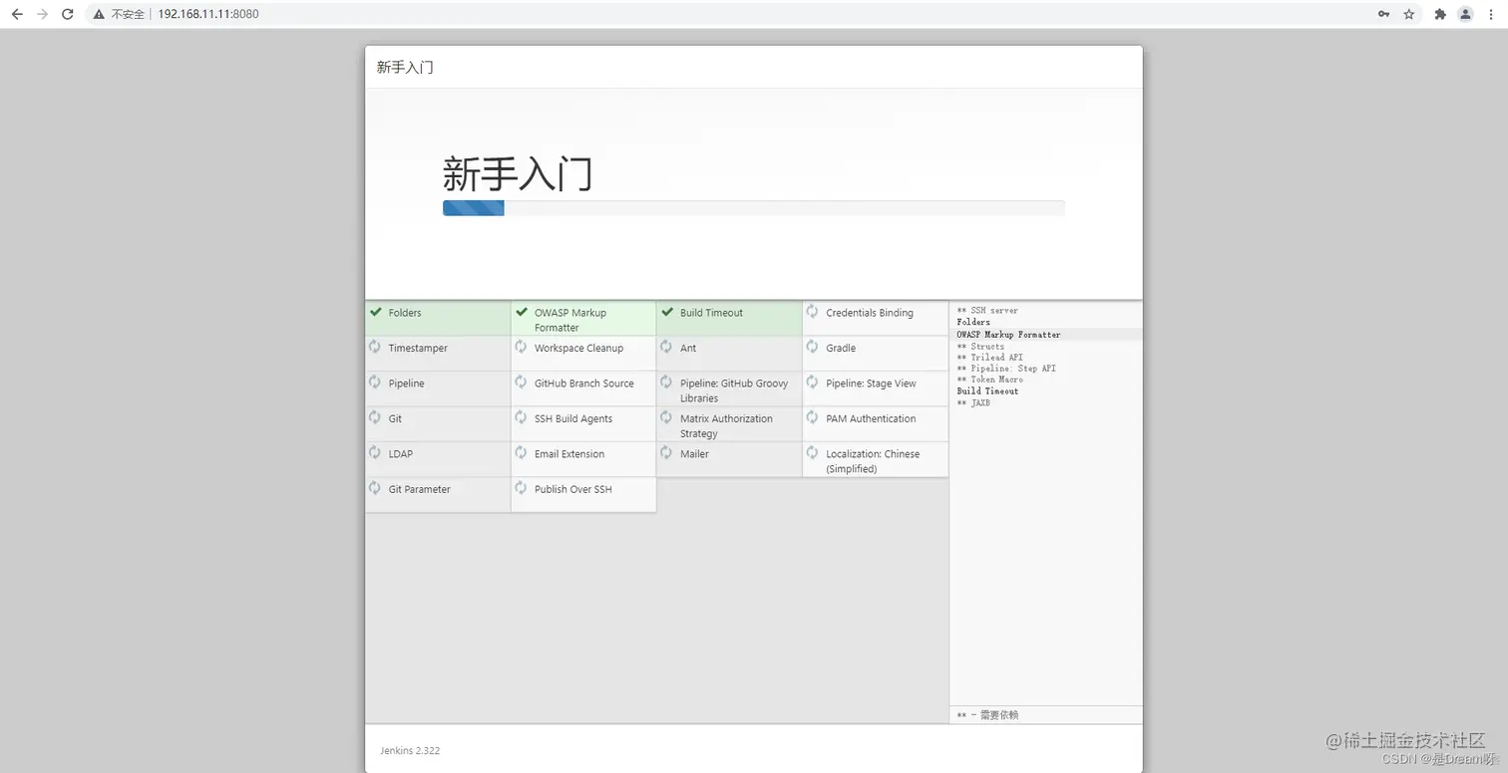Click the address bar URL 192.168.11.11:8080
This screenshot has height=773, width=1508.
point(208,14)
